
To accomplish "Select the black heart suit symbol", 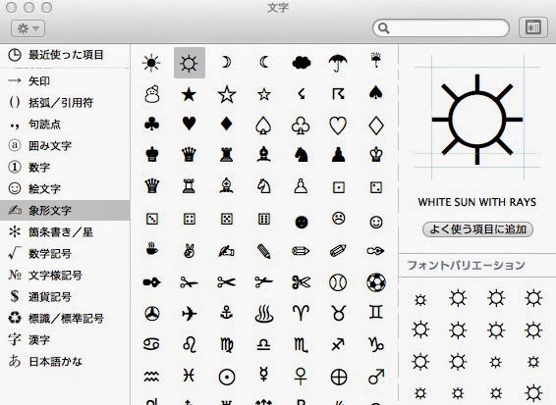I will pyautogui.click(x=189, y=124).
